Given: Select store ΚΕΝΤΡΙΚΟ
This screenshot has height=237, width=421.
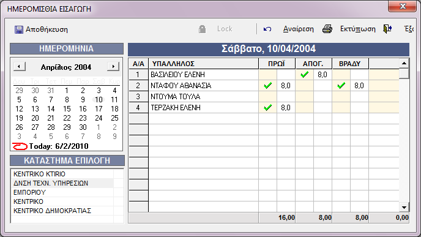Looking at the screenshot, I should [28, 201].
